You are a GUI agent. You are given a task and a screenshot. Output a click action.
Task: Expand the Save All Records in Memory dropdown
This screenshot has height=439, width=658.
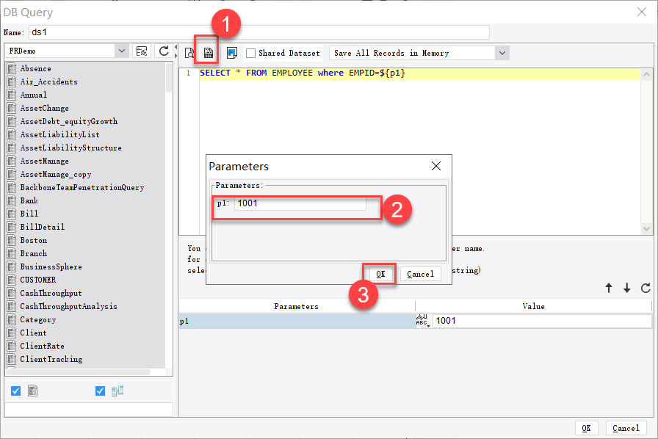pyautogui.click(x=501, y=52)
